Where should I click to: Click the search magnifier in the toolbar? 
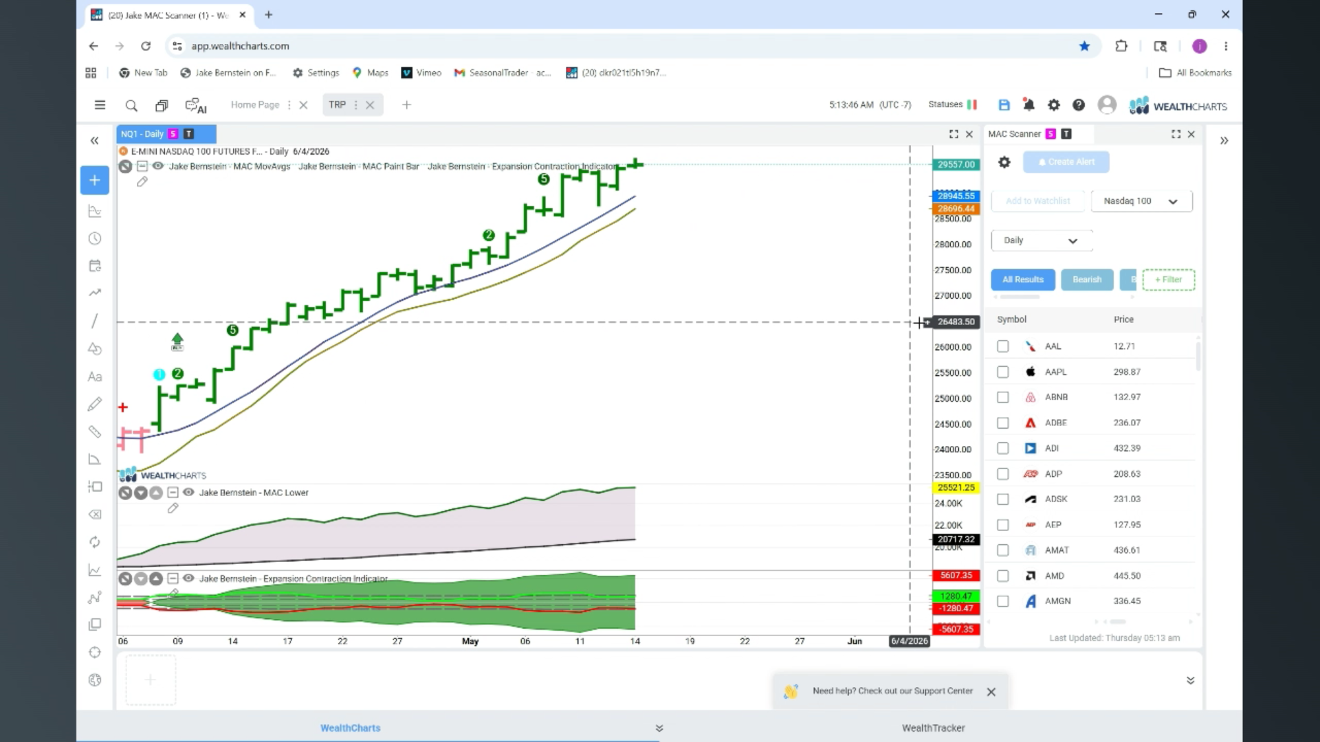point(131,106)
